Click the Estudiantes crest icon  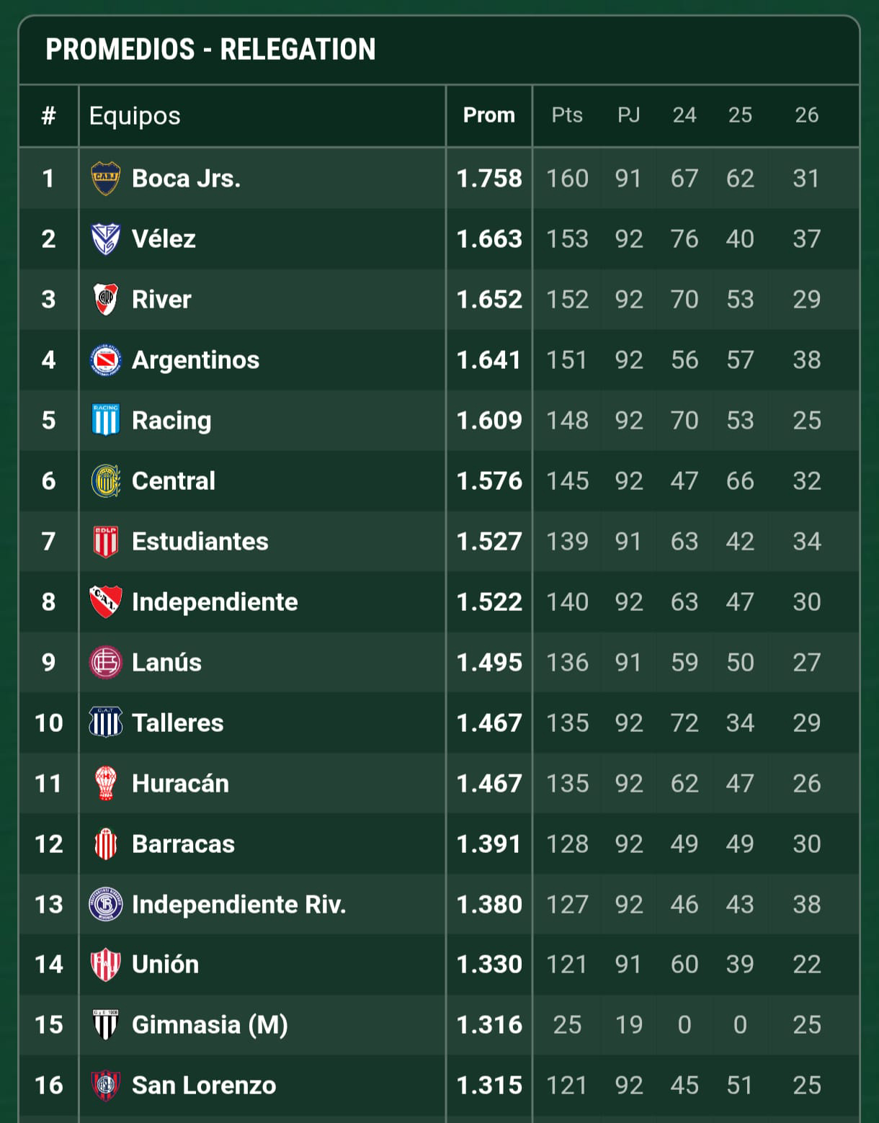(106, 542)
